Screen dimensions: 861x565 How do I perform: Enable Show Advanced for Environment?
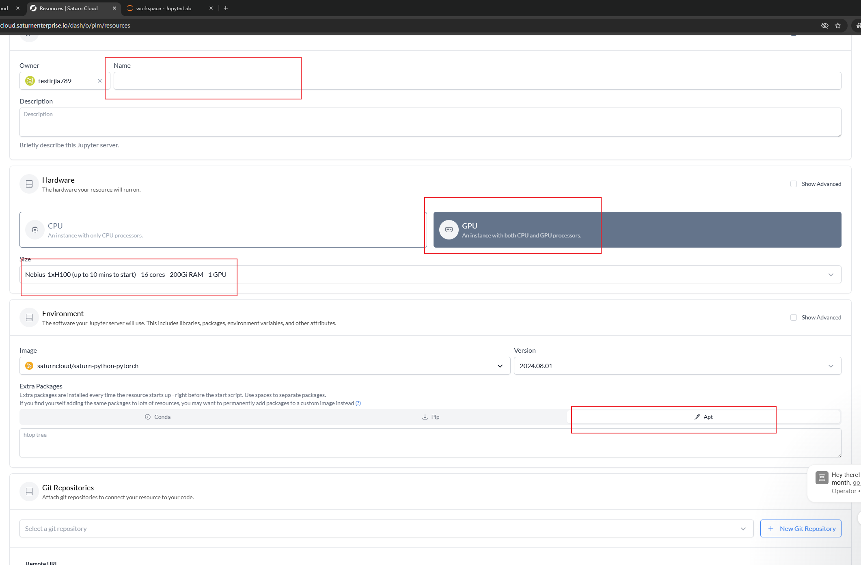tap(794, 318)
